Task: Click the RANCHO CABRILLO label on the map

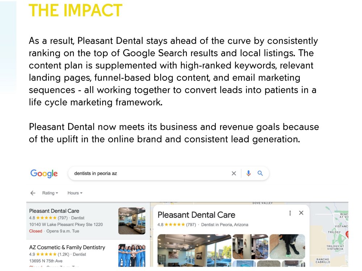Action: (x=323, y=261)
